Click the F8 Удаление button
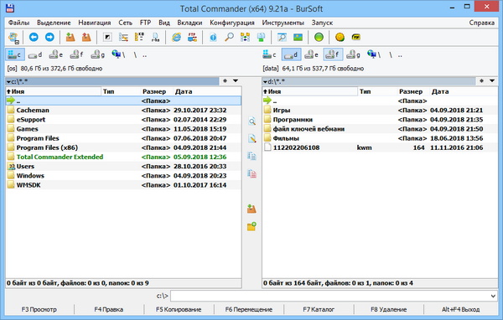 (x=388, y=309)
